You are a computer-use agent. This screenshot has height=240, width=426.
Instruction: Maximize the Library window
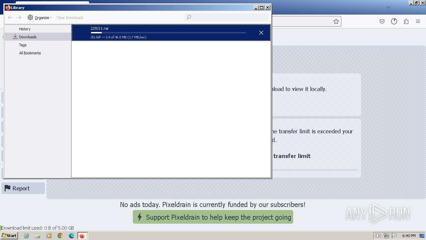[x=262, y=7]
